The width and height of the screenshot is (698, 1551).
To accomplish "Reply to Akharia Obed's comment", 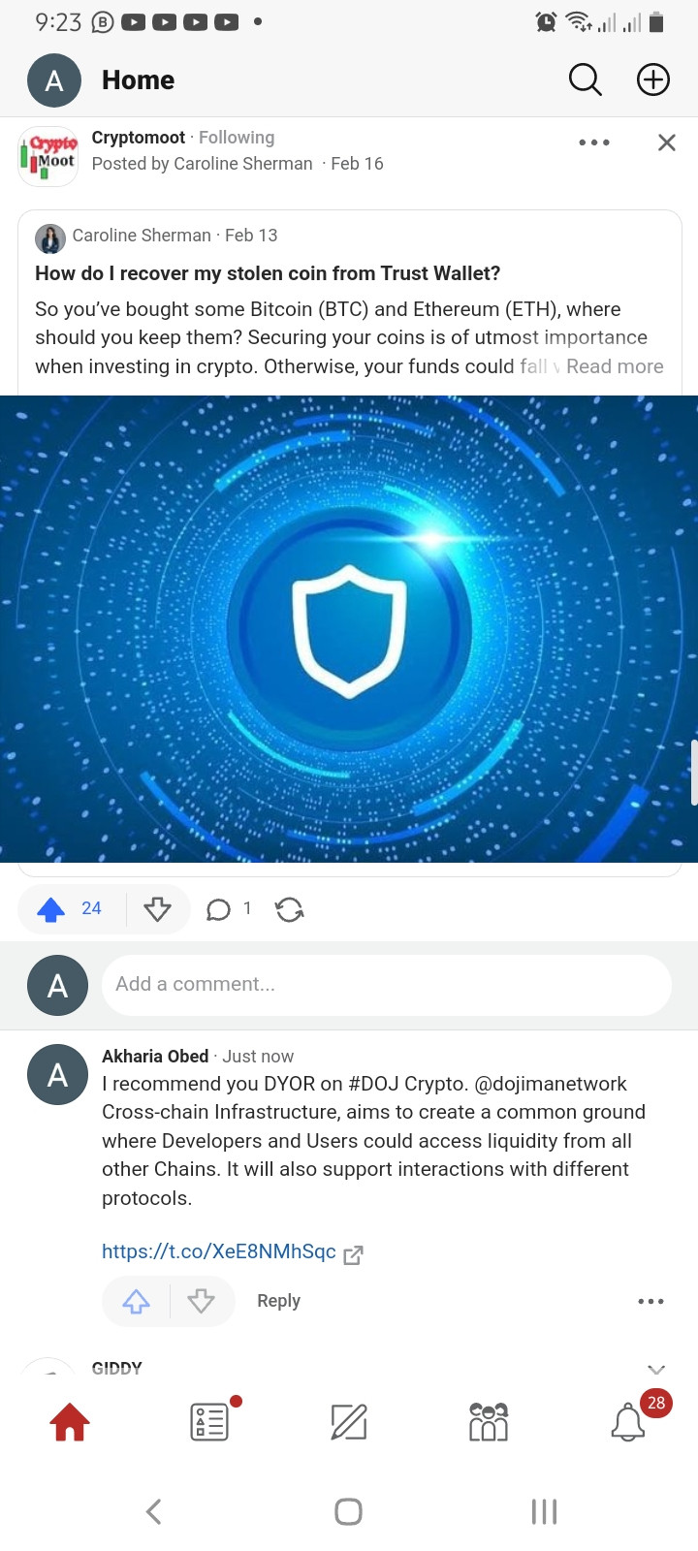I will (278, 1301).
